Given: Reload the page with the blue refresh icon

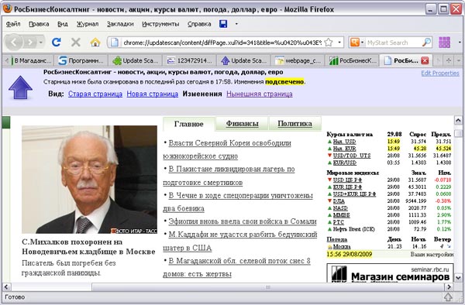Looking at the screenshot, I should [x=56, y=43].
